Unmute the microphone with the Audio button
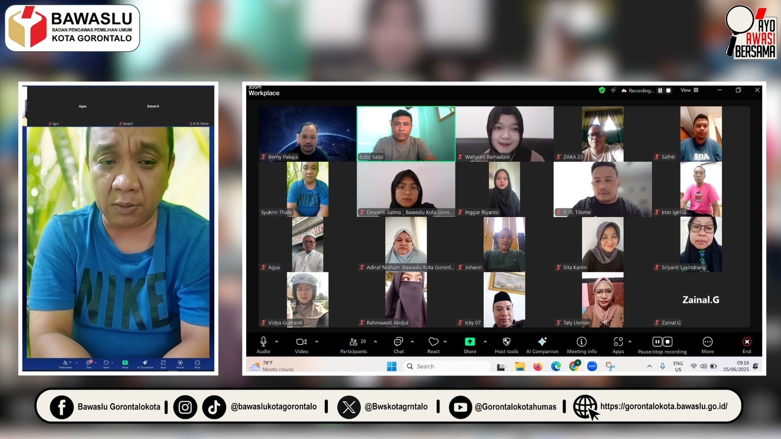Viewport: 781px width, 439px height. (x=263, y=345)
